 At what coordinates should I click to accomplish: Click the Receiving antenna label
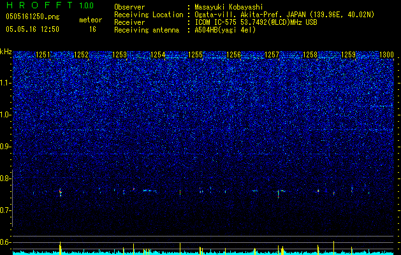tap(147, 30)
